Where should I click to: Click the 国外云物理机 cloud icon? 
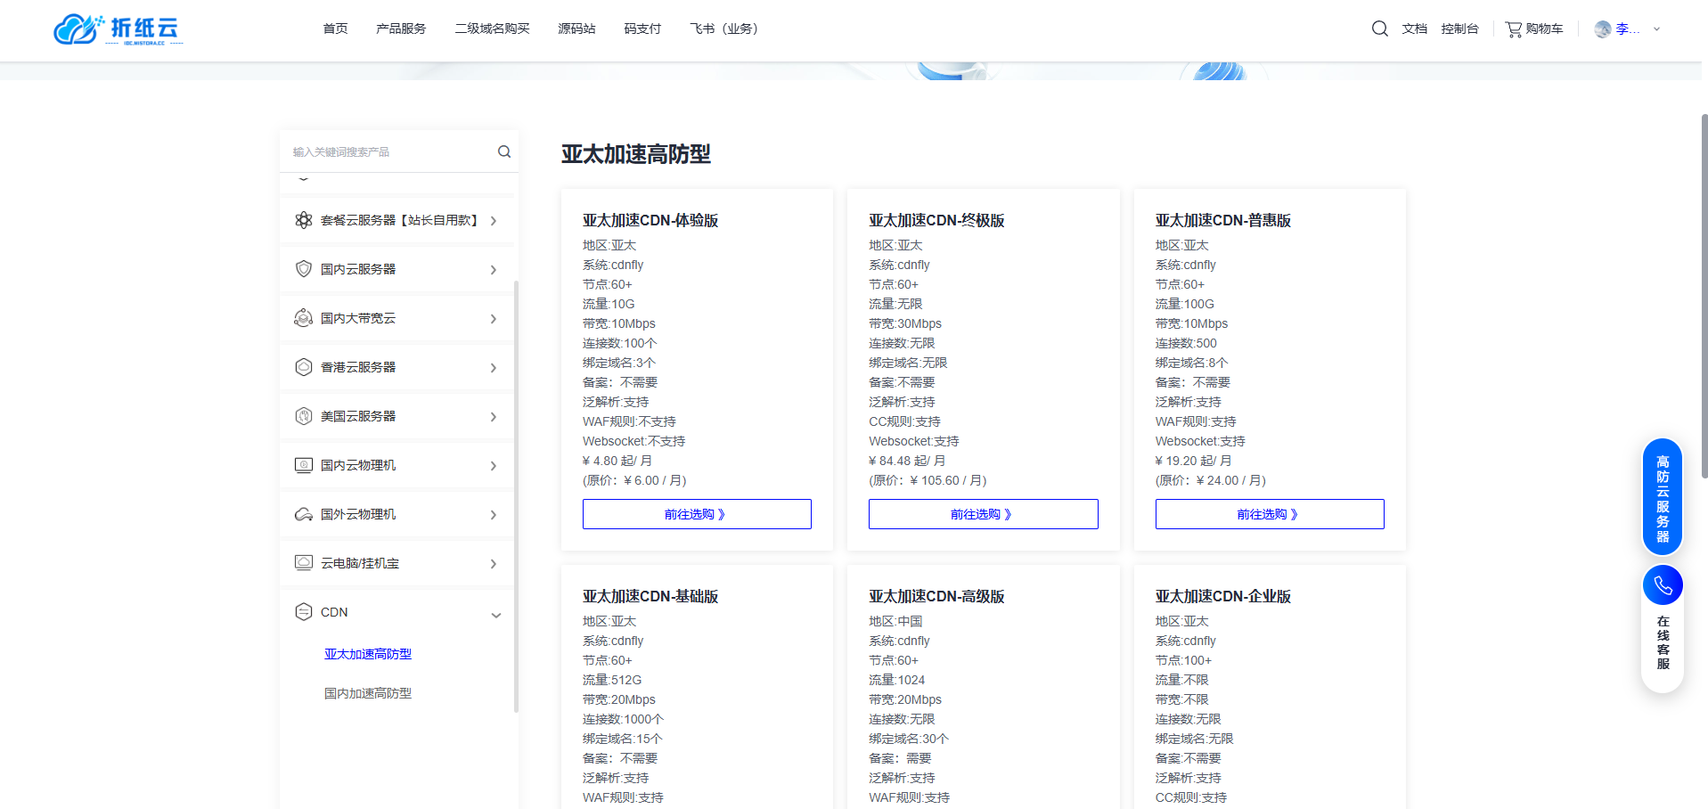coord(304,514)
